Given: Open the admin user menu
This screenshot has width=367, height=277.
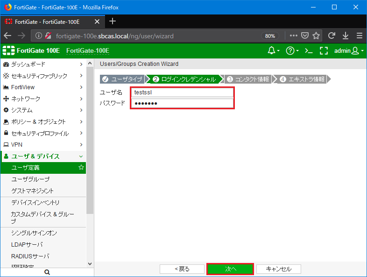Looking at the screenshot, I should pos(349,50).
